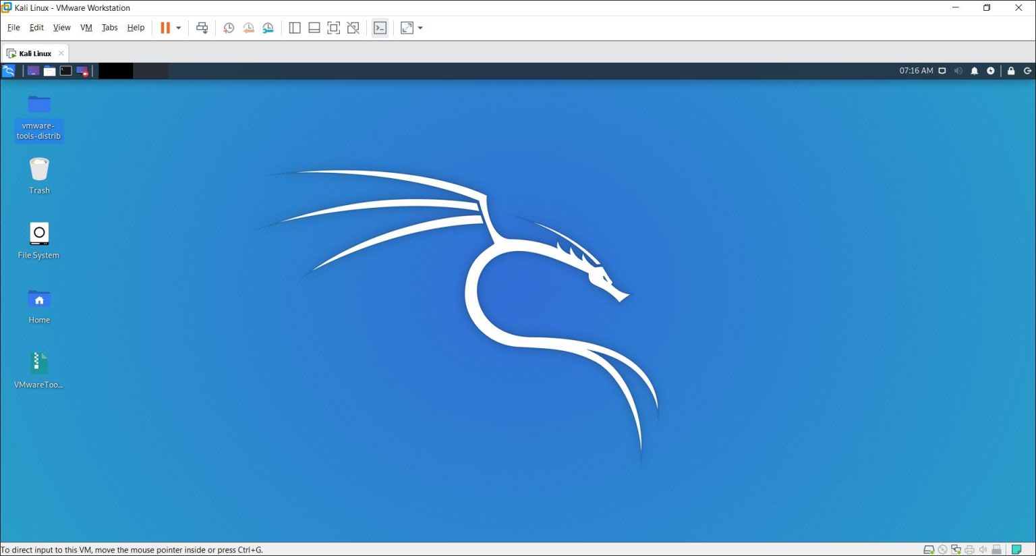The height and width of the screenshot is (556, 1036).
Task: Close the Kali Linux tab
Action: point(61,53)
